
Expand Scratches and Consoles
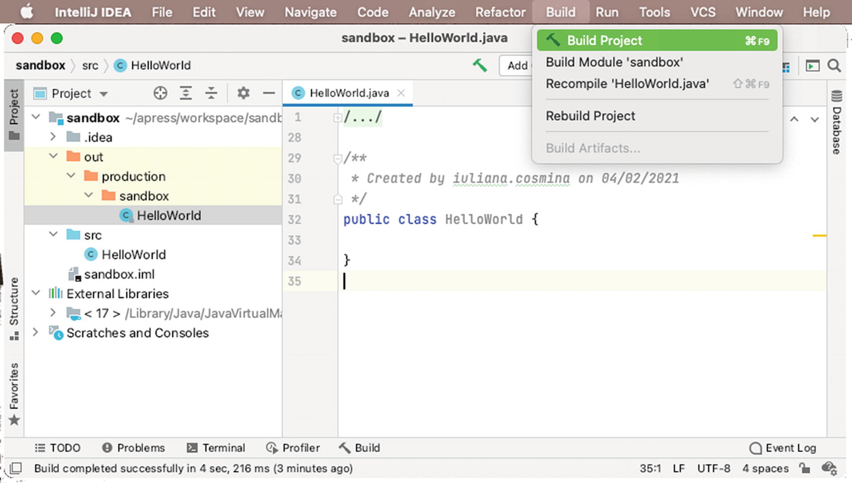pos(36,332)
